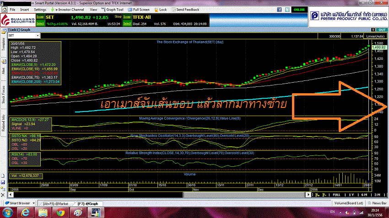Open the Alert side tab

click(4, 71)
